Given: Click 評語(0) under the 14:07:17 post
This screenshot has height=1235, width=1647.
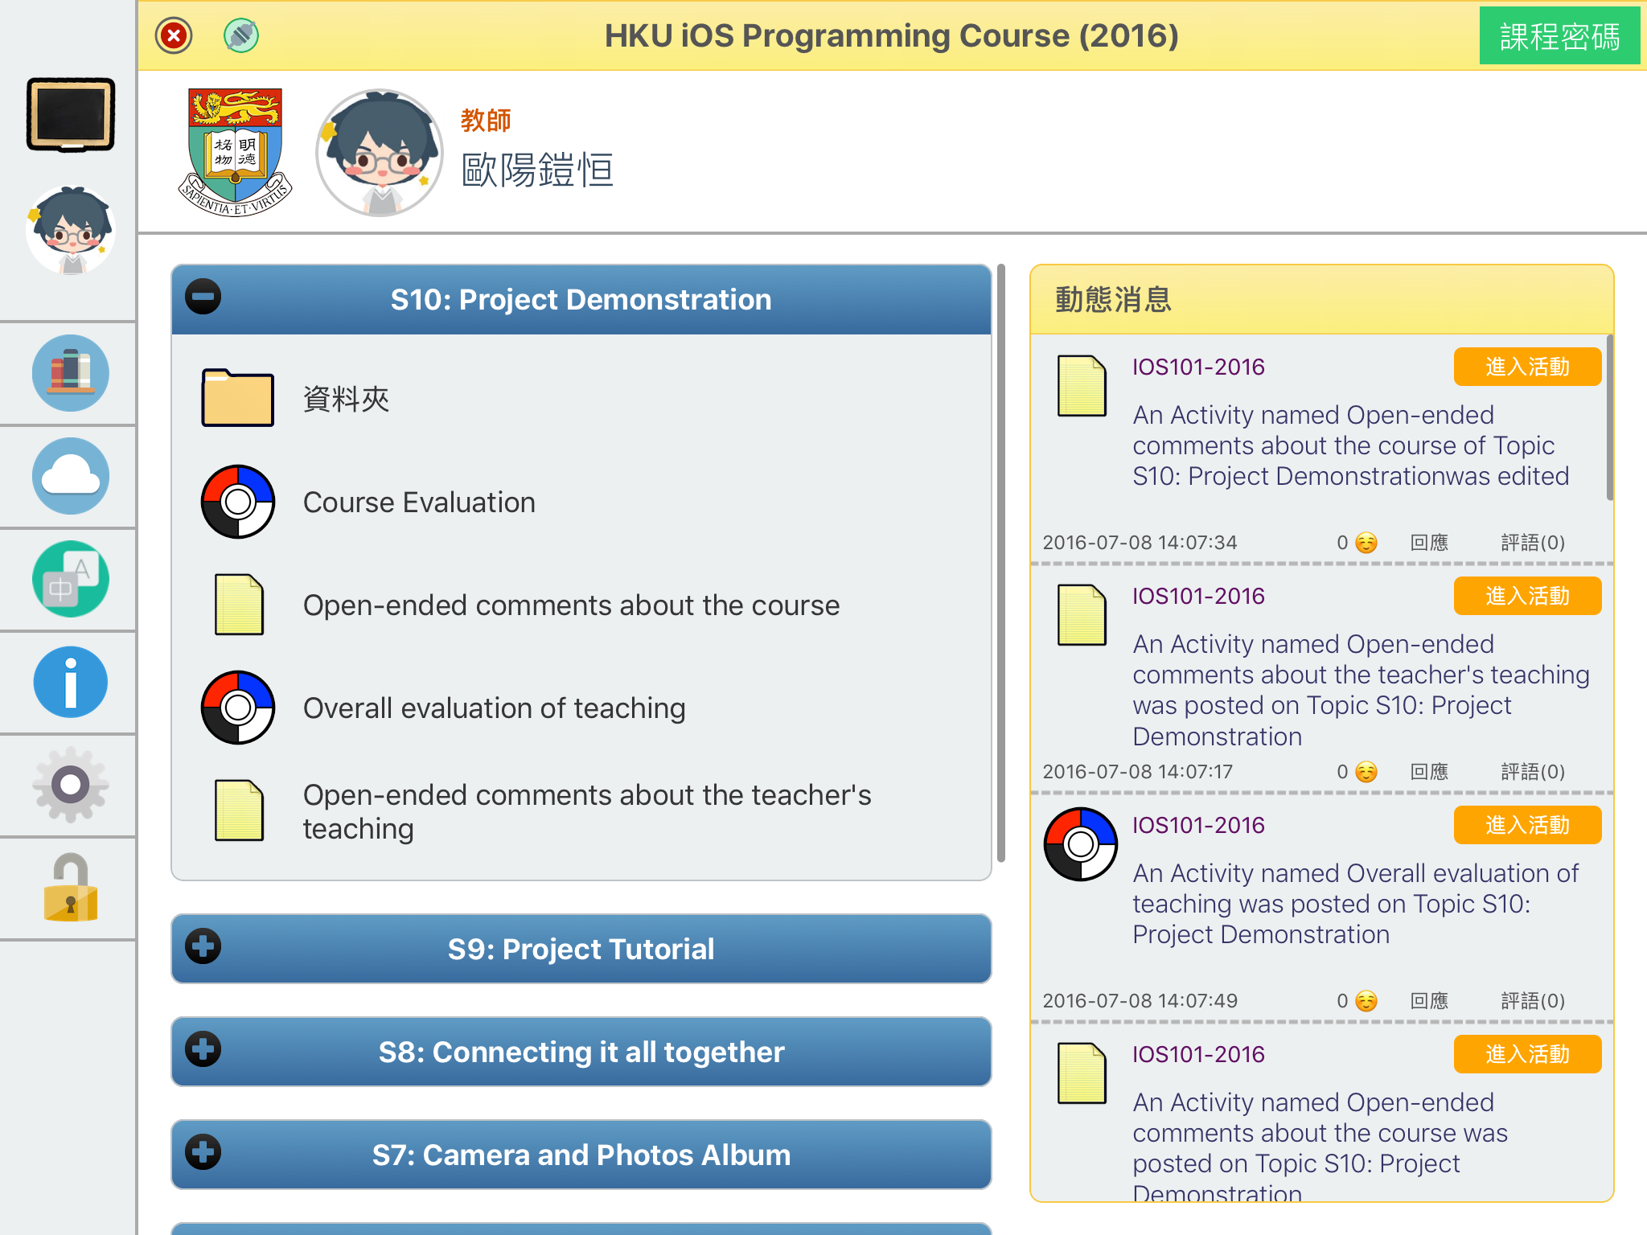Looking at the screenshot, I should (1532, 772).
